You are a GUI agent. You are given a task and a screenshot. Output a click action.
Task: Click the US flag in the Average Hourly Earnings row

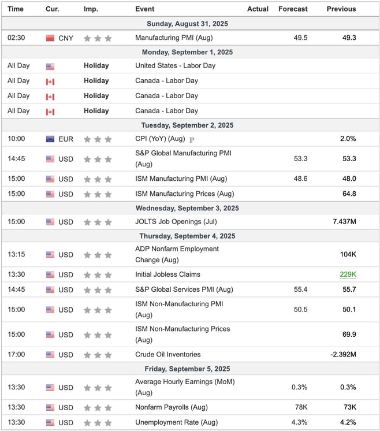(50, 388)
